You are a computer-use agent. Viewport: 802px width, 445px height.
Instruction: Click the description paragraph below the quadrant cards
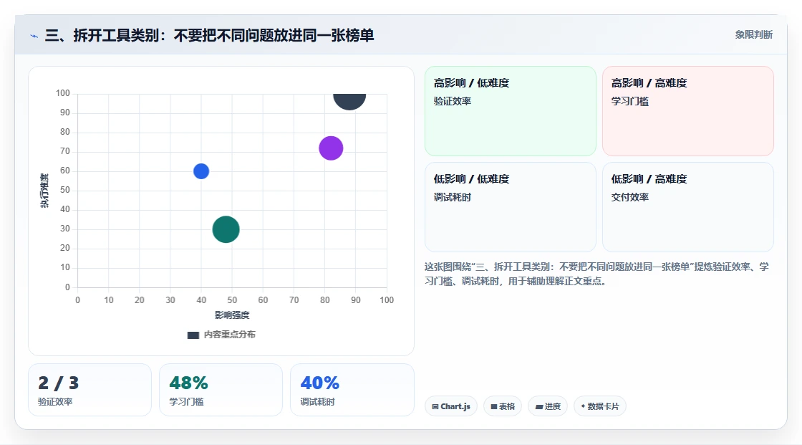[596, 274]
